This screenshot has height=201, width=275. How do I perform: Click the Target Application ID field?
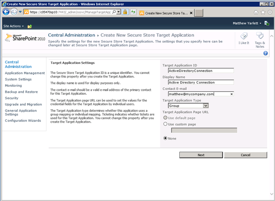pyautogui.click(x=201, y=71)
